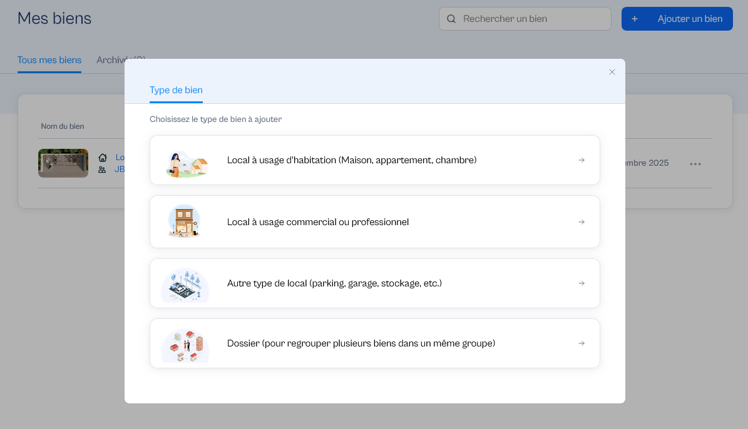Switch to "Tous mes biens" tab
Image resolution: width=748 pixels, height=429 pixels.
tap(49, 61)
